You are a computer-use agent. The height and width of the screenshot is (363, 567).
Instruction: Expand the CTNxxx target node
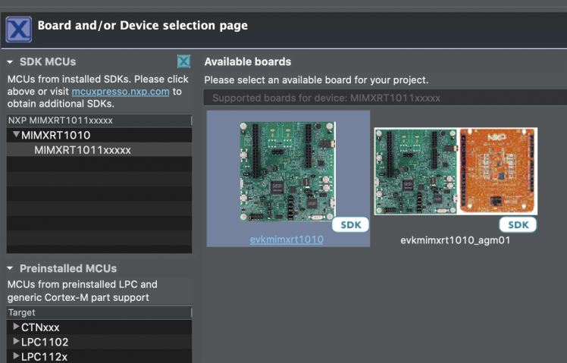tap(16, 327)
